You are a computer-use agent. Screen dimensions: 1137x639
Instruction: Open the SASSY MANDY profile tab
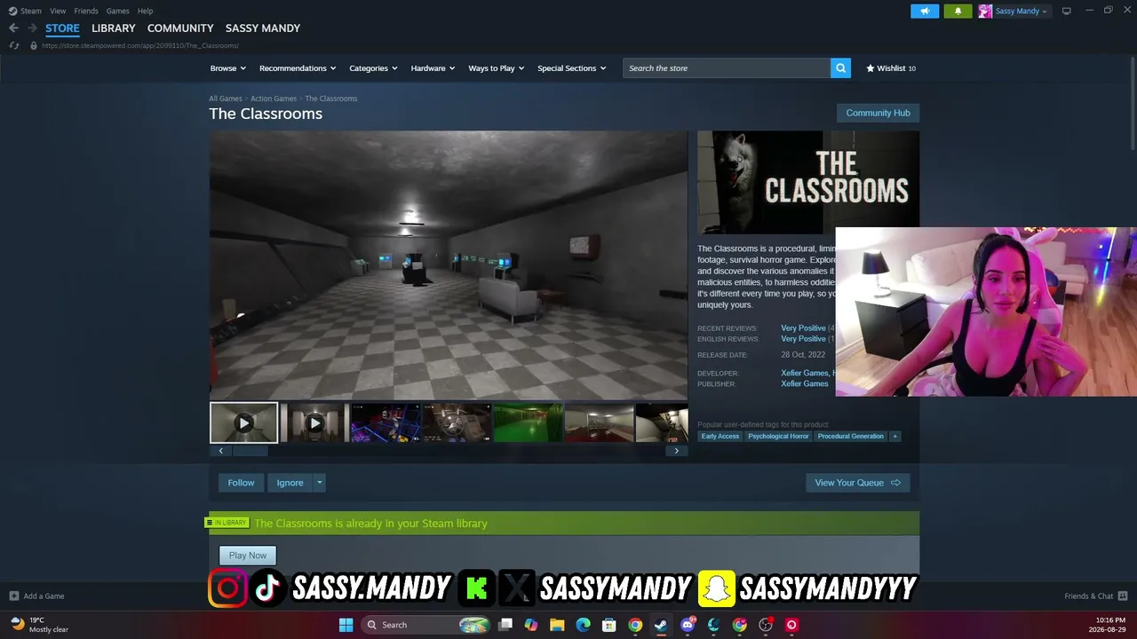coord(263,28)
